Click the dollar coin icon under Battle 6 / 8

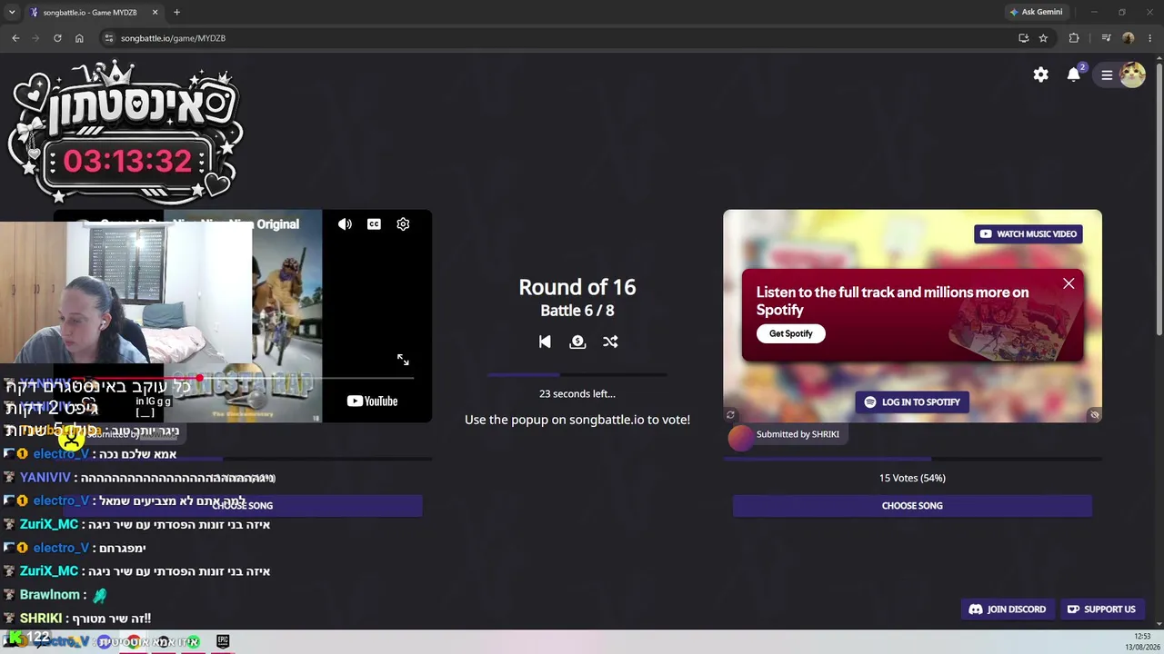click(577, 342)
